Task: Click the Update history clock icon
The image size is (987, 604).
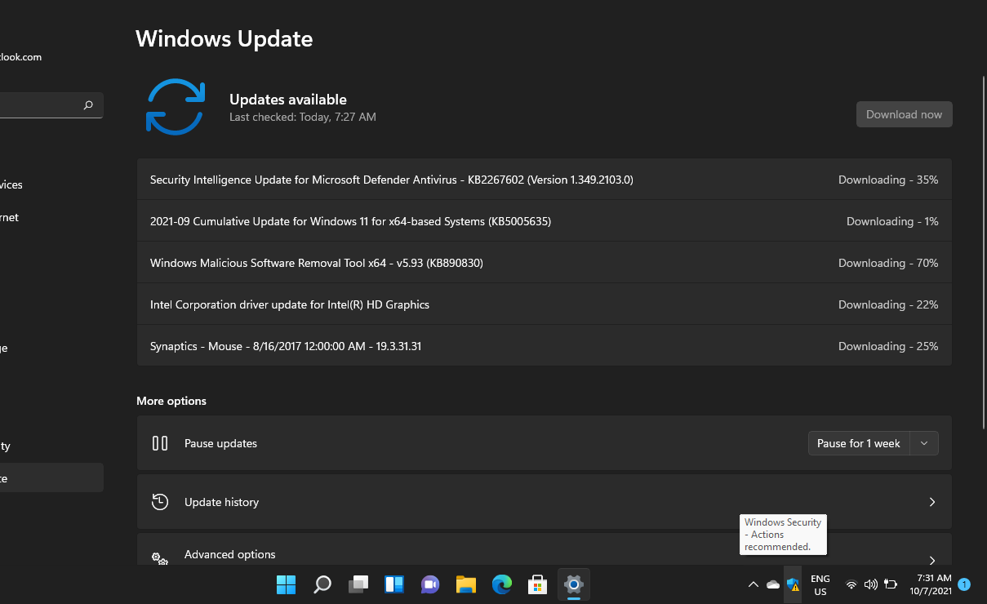Action: (160, 502)
